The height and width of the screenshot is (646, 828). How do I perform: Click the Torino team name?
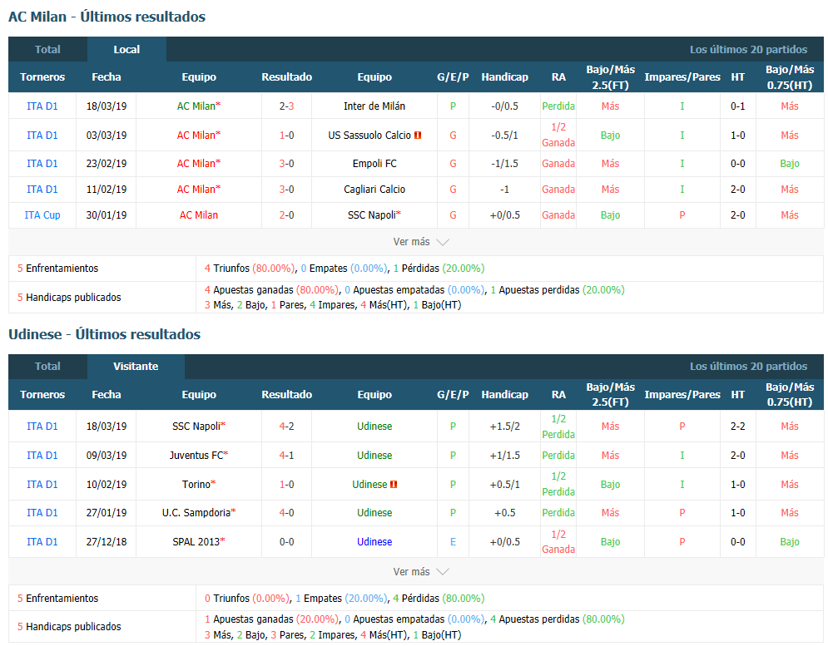tap(196, 485)
